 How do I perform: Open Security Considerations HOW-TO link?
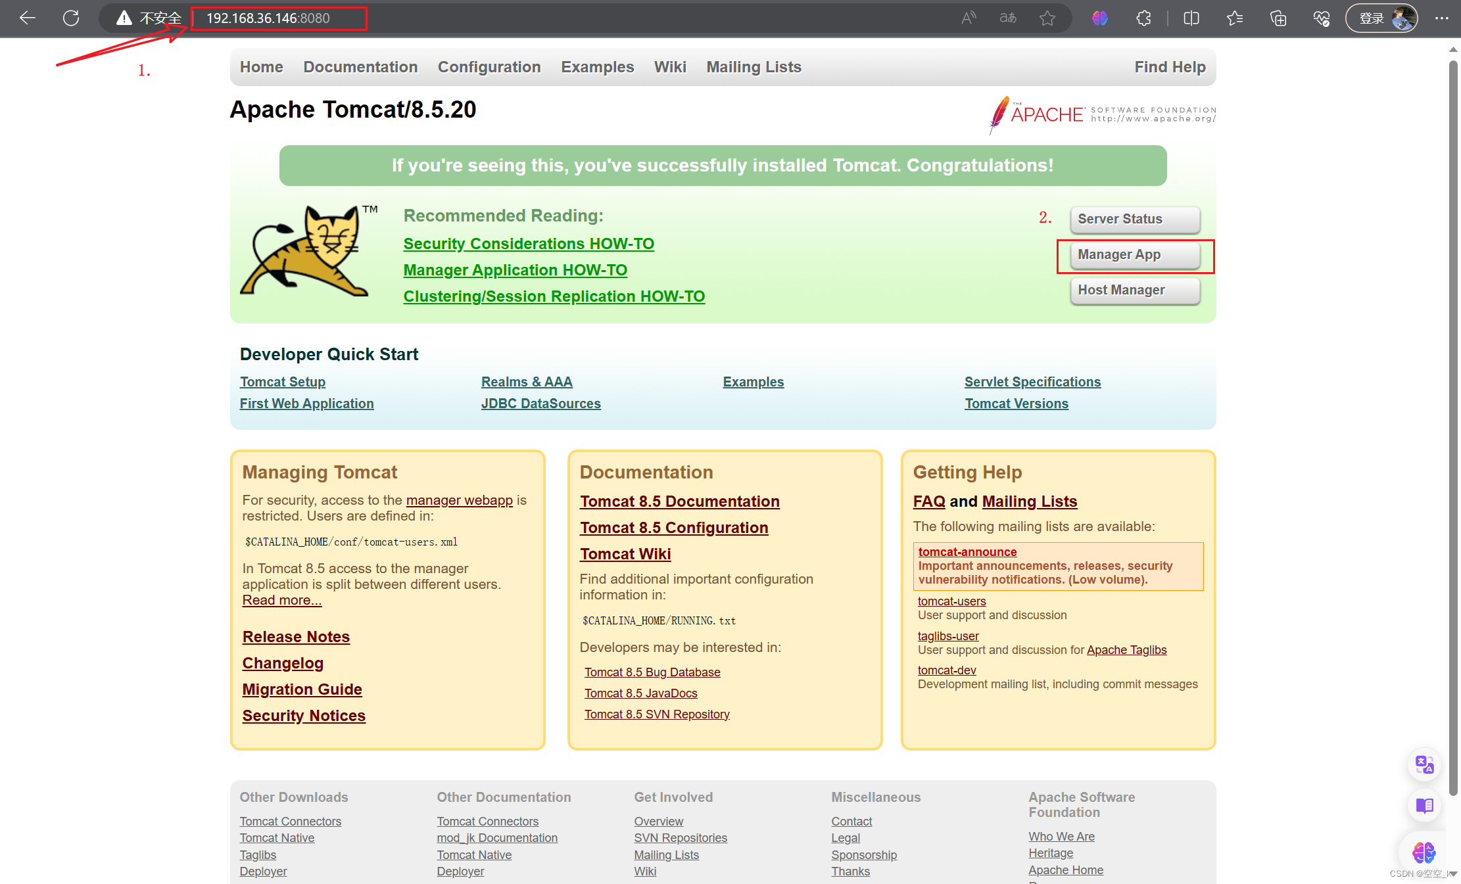point(529,244)
